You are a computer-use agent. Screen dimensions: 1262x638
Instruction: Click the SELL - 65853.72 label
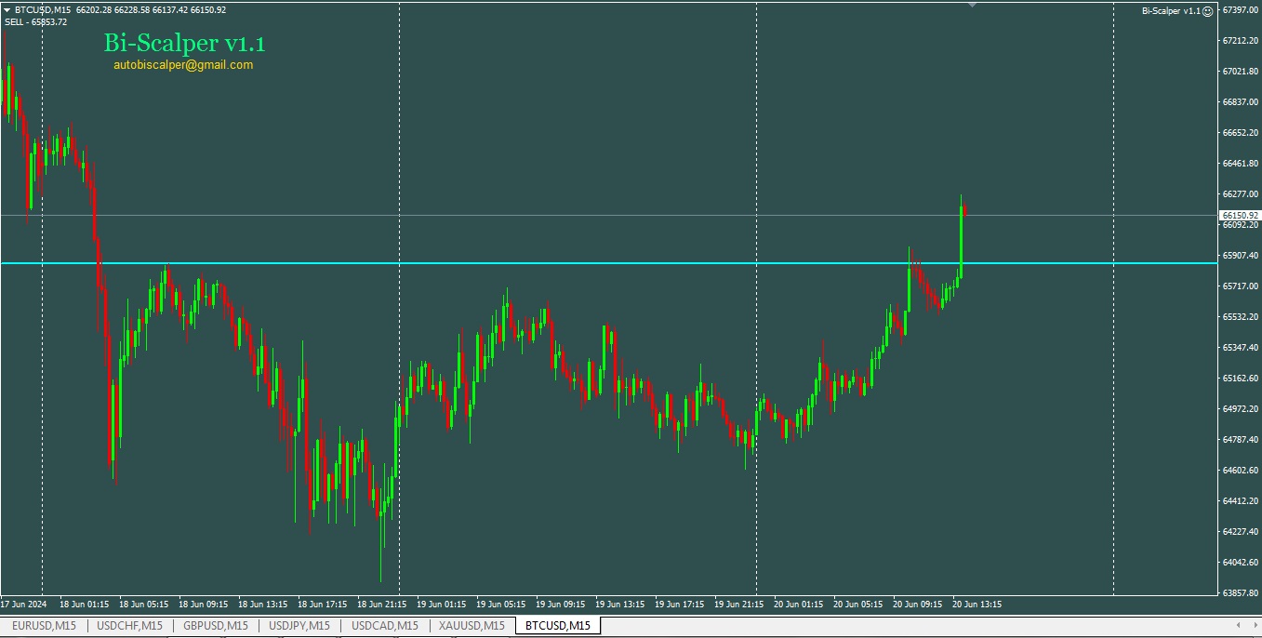[x=36, y=22]
